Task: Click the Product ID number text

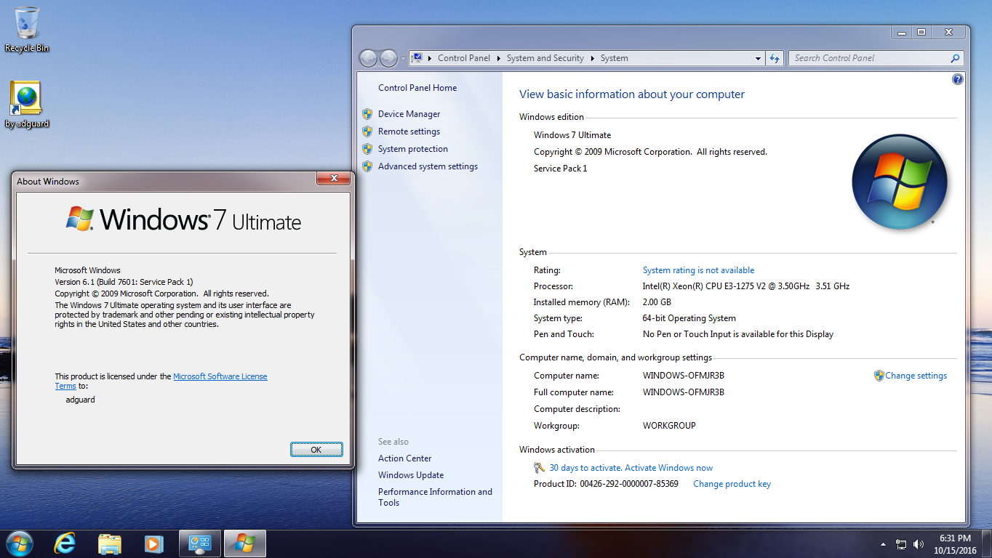Action: [629, 484]
